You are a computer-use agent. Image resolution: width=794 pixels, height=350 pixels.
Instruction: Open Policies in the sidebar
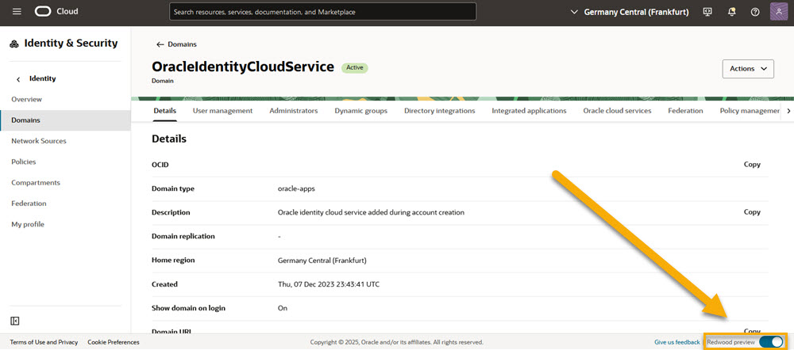click(x=65, y=162)
